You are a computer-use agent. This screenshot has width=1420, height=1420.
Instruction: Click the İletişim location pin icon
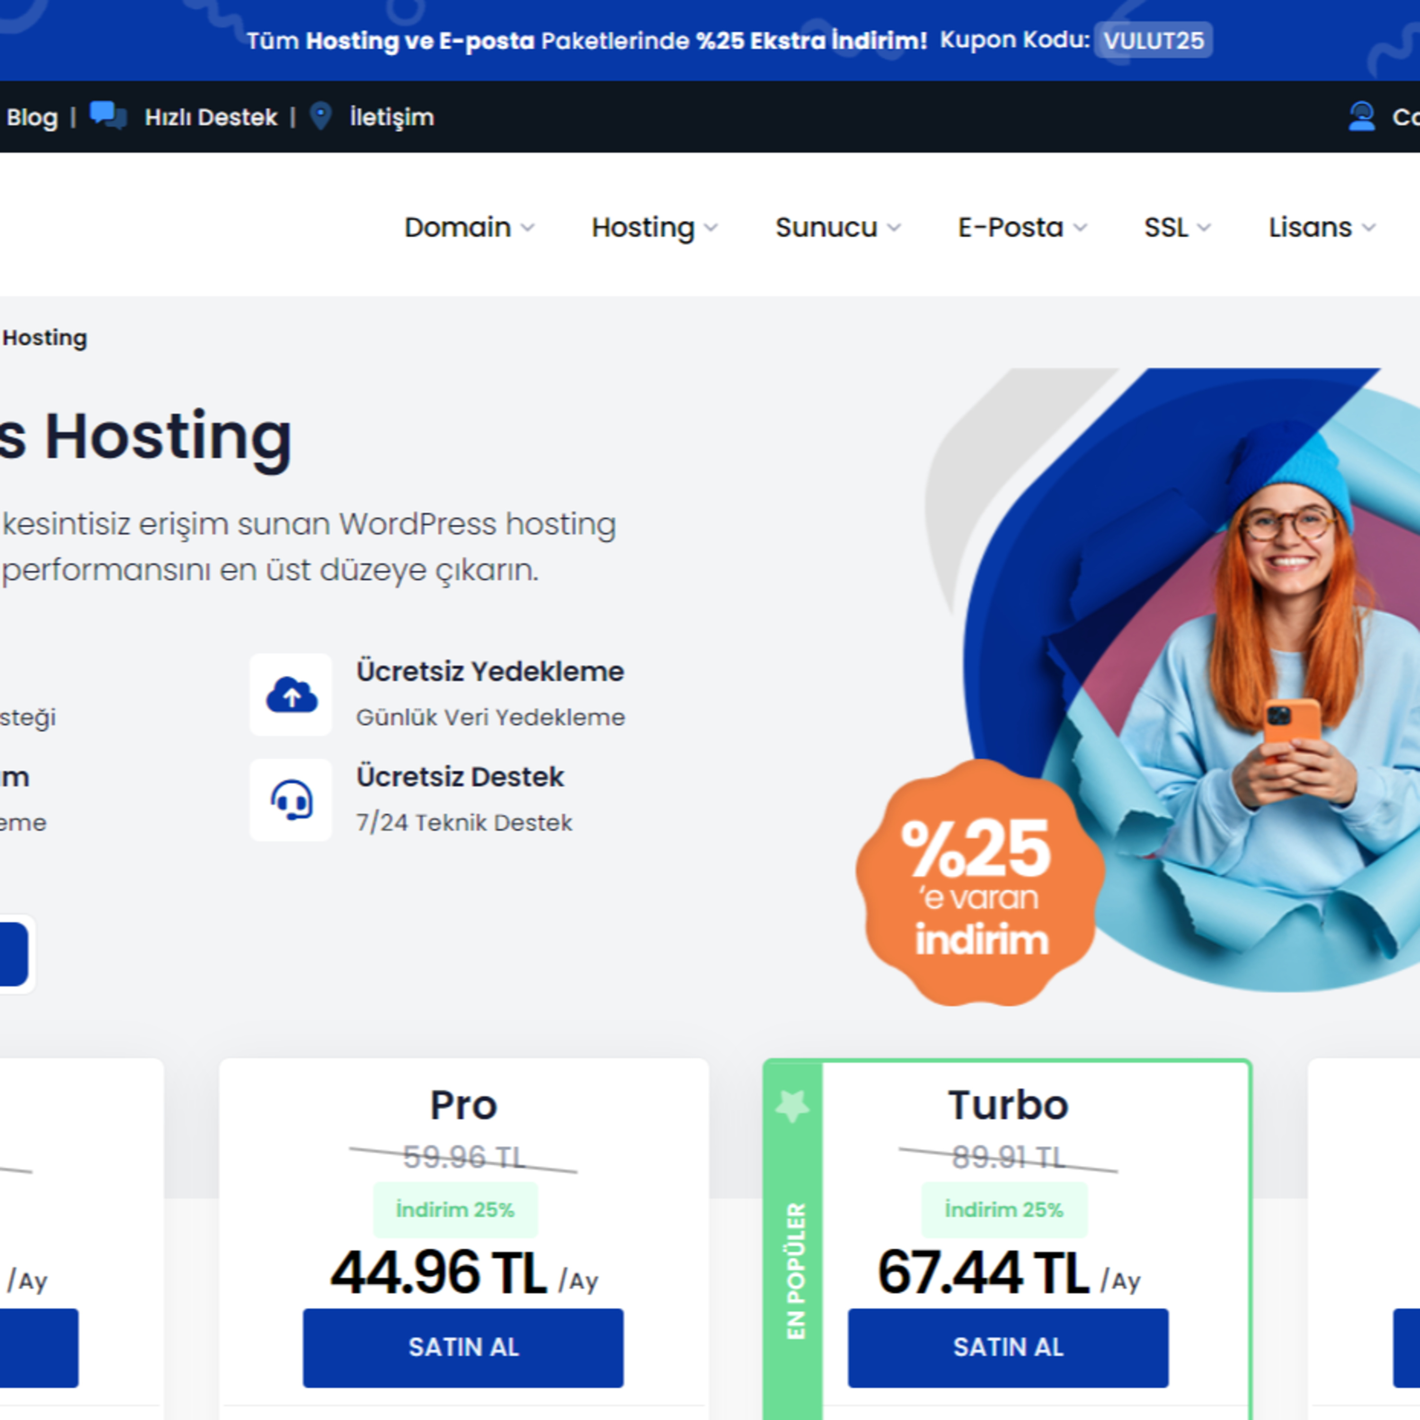pos(320,116)
